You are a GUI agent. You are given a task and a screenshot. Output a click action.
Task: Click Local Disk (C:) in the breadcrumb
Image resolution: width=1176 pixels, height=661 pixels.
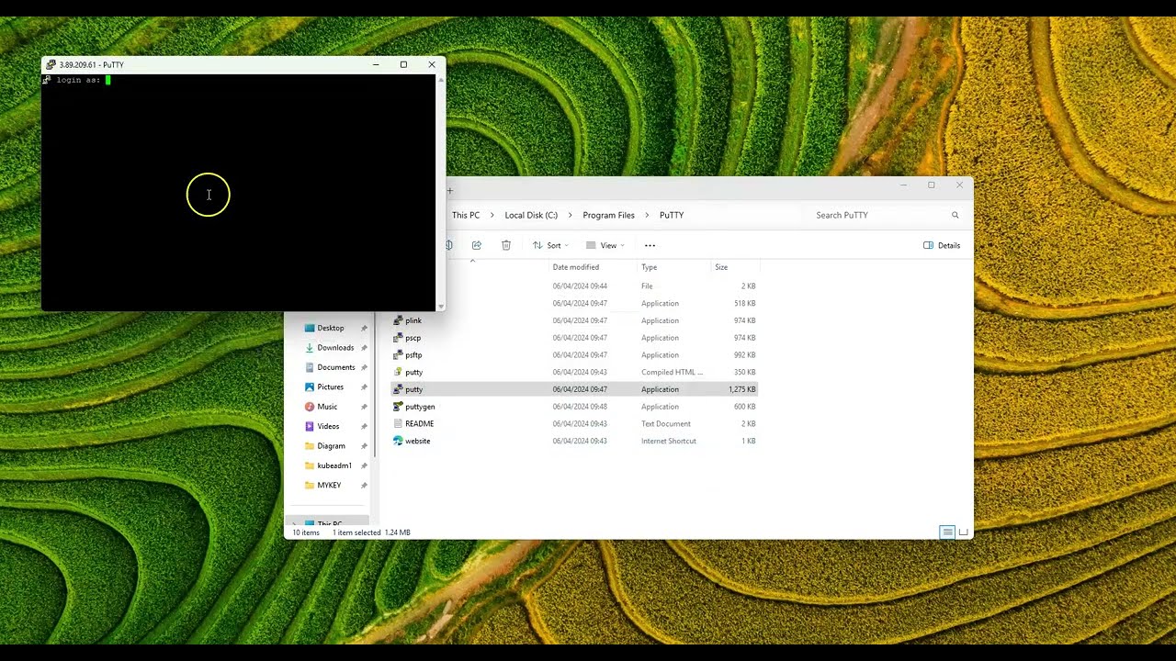[x=531, y=215]
